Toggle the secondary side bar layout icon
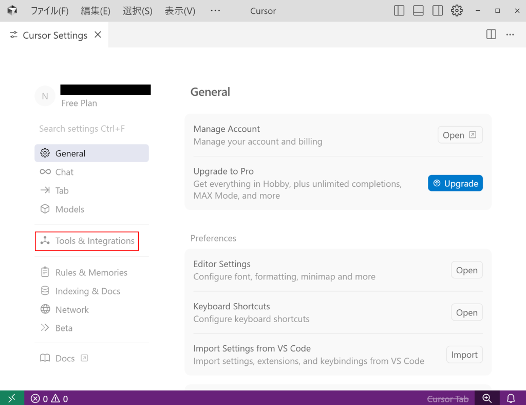Image resolution: width=526 pixels, height=405 pixels. [x=438, y=11]
